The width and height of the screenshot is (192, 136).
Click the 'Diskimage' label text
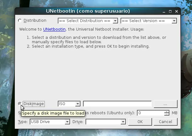tap(34, 104)
